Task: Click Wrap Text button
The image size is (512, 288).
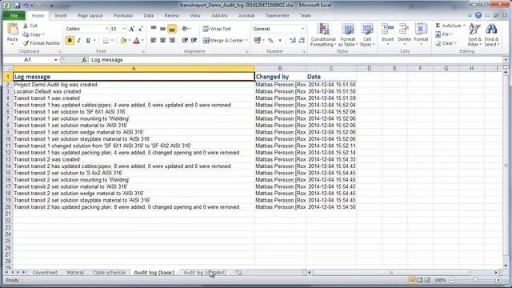Action: [x=217, y=29]
